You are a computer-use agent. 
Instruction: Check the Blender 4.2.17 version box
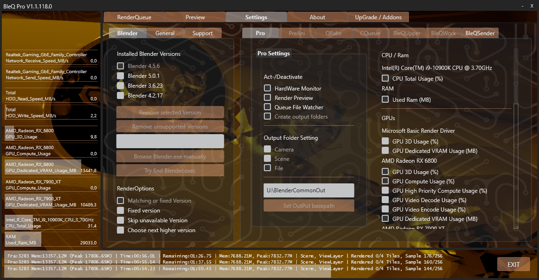click(x=120, y=96)
